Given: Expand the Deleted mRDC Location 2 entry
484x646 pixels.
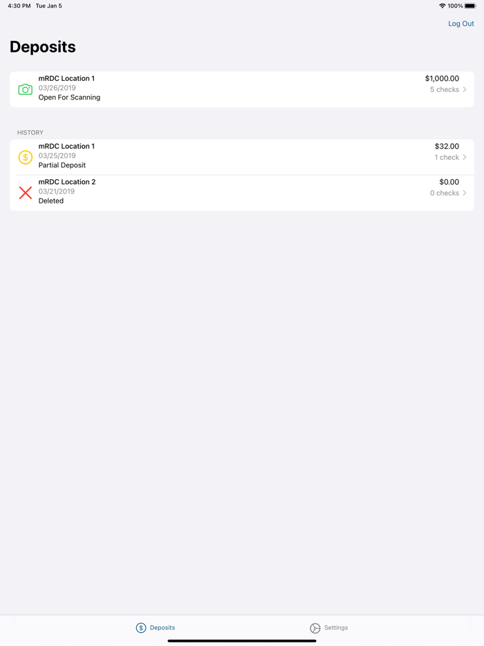Looking at the screenshot, I should pos(242,193).
